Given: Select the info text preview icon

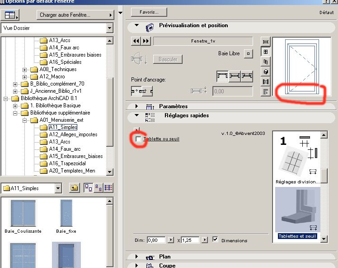Looking at the screenshot, I should tap(266, 92).
